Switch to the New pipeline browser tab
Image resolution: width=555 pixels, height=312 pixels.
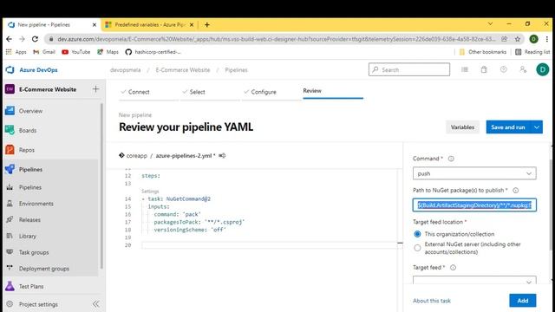point(52,25)
